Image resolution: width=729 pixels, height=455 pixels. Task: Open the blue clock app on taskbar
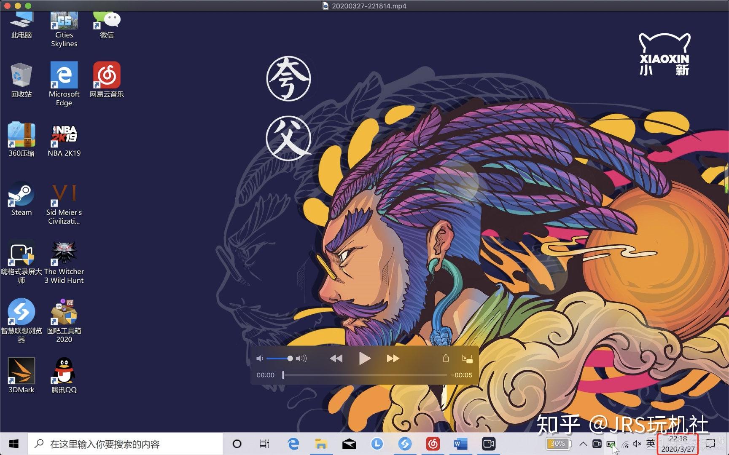377,444
